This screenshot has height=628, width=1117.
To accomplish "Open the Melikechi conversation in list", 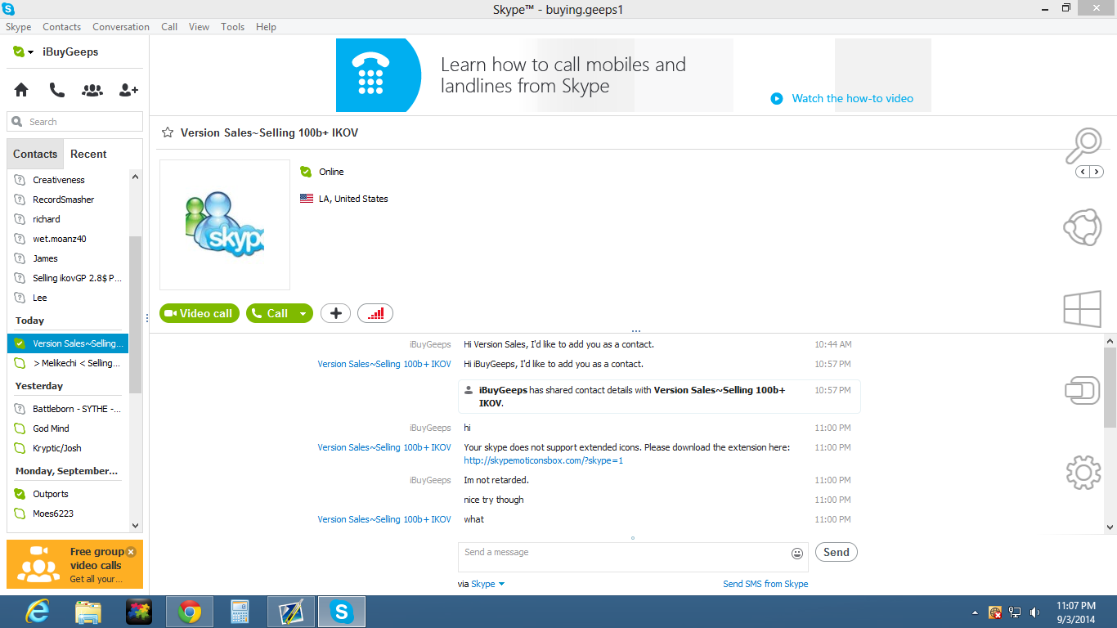I will coord(68,363).
